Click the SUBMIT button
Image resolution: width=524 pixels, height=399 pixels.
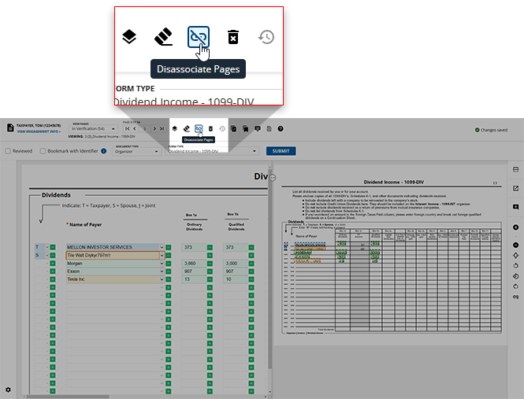pos(279,151)
